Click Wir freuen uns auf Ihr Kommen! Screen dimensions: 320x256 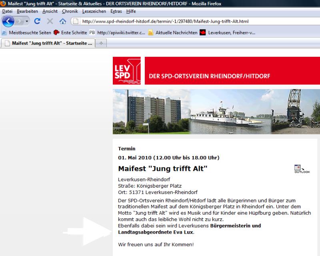pos(156,244)
